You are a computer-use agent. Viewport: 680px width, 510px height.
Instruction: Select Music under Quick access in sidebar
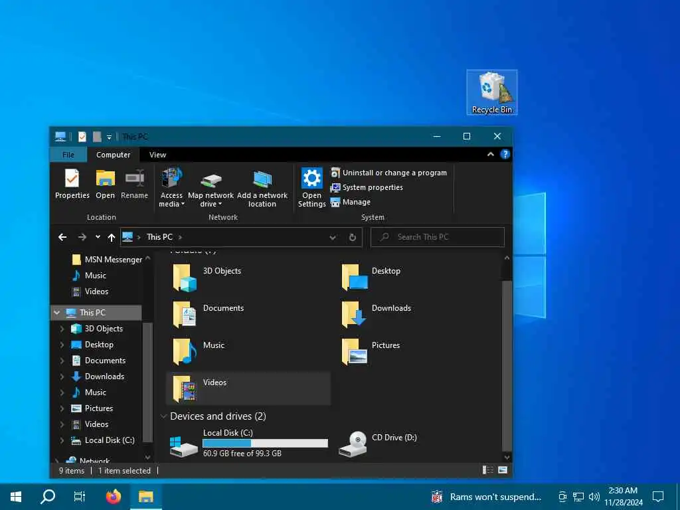point(90,276)
